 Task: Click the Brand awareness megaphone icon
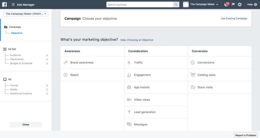tap(66, 62)
